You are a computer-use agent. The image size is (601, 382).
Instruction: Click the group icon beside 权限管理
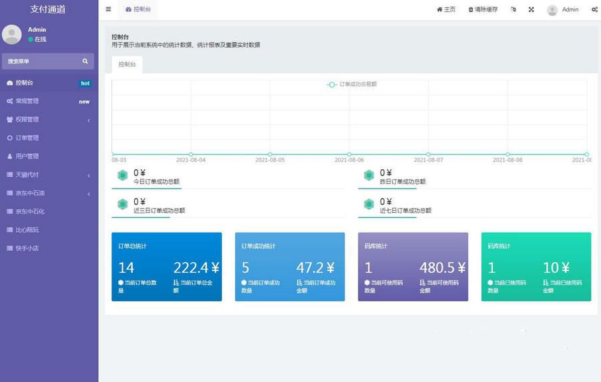[x=9, y=119]
